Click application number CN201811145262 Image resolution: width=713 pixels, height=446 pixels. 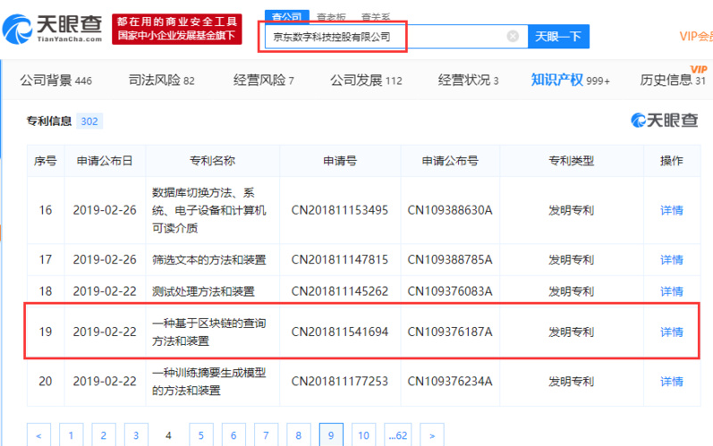(340, 291)
